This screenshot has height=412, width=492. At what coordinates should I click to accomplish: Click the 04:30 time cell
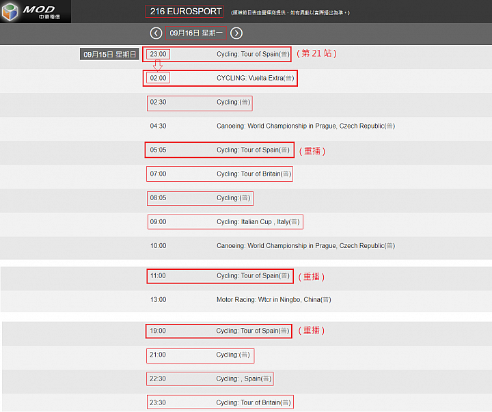(x=158, y=126)
